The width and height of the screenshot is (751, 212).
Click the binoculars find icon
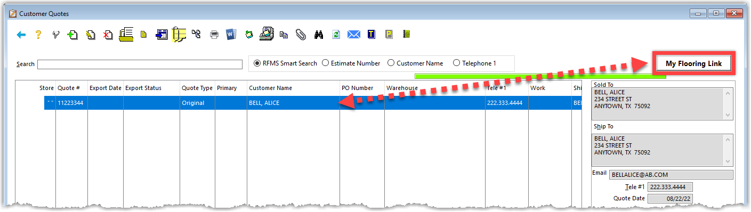(319, 35)
